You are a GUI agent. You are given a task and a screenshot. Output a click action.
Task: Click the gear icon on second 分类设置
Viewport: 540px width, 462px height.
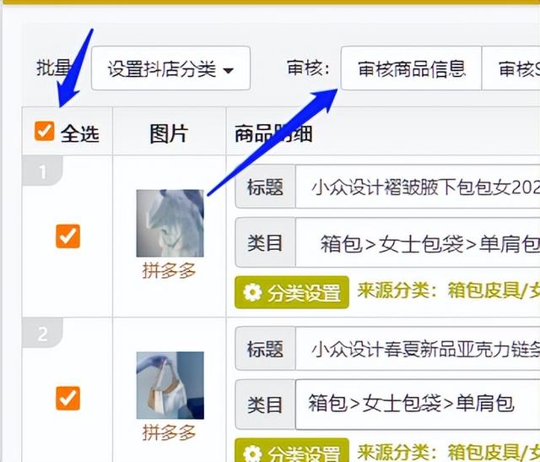coord(252,454)
